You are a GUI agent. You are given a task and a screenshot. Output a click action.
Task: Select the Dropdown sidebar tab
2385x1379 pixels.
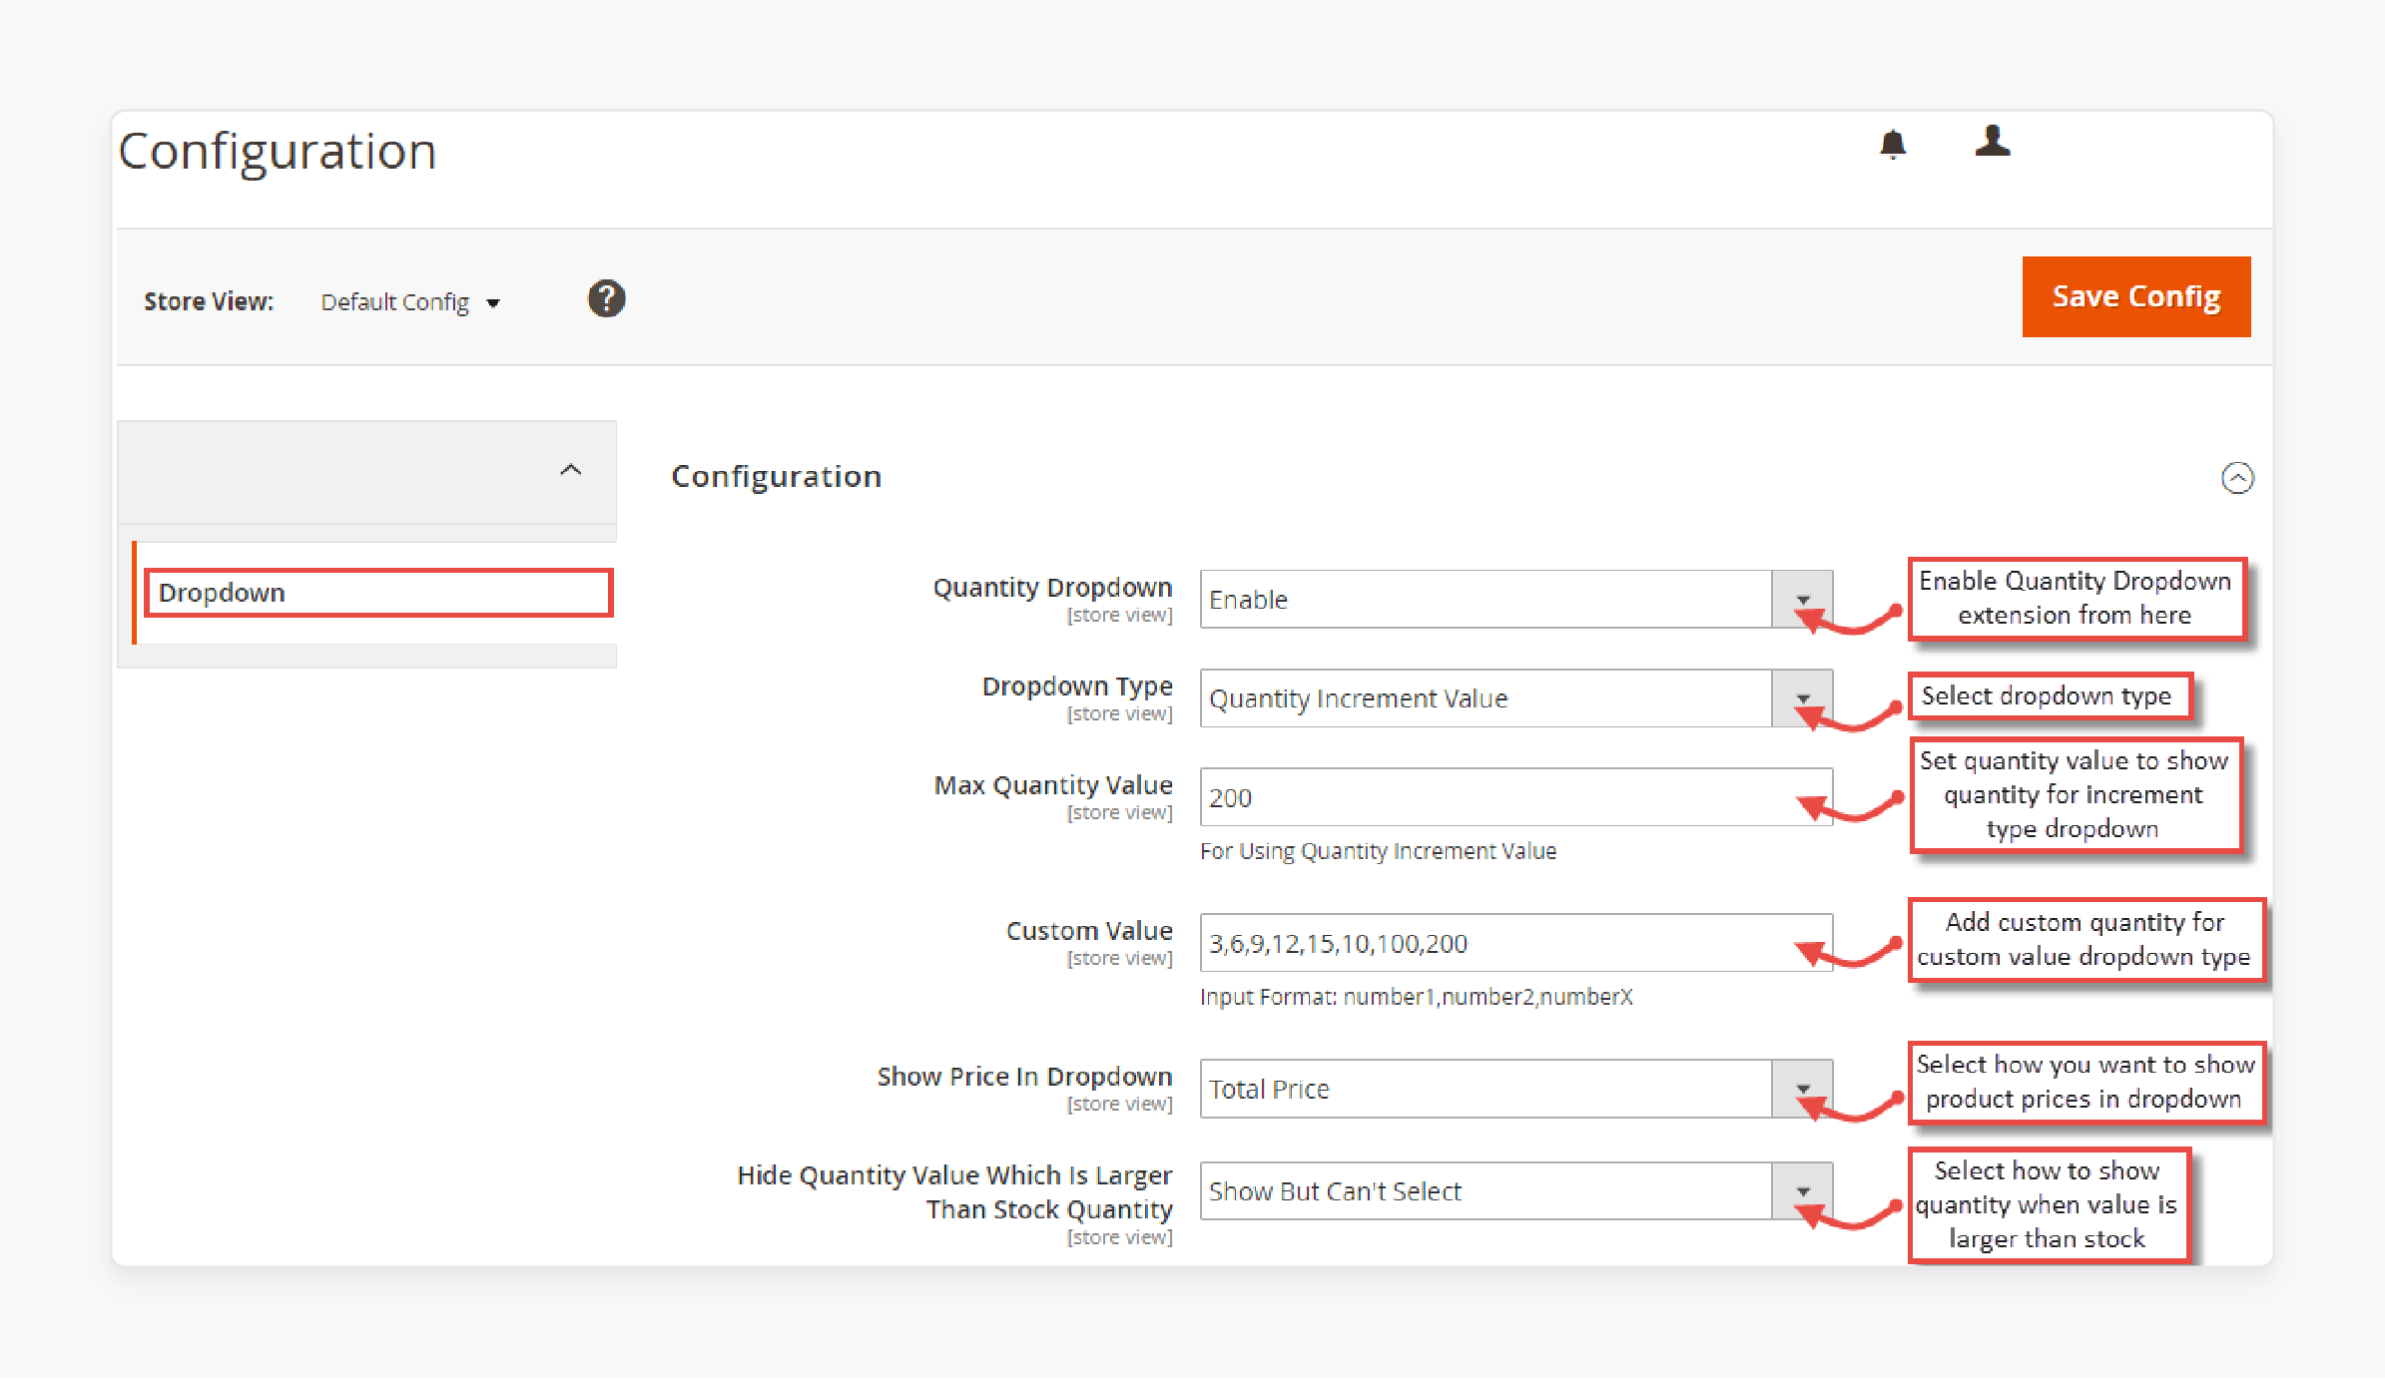tap(378, 593)
